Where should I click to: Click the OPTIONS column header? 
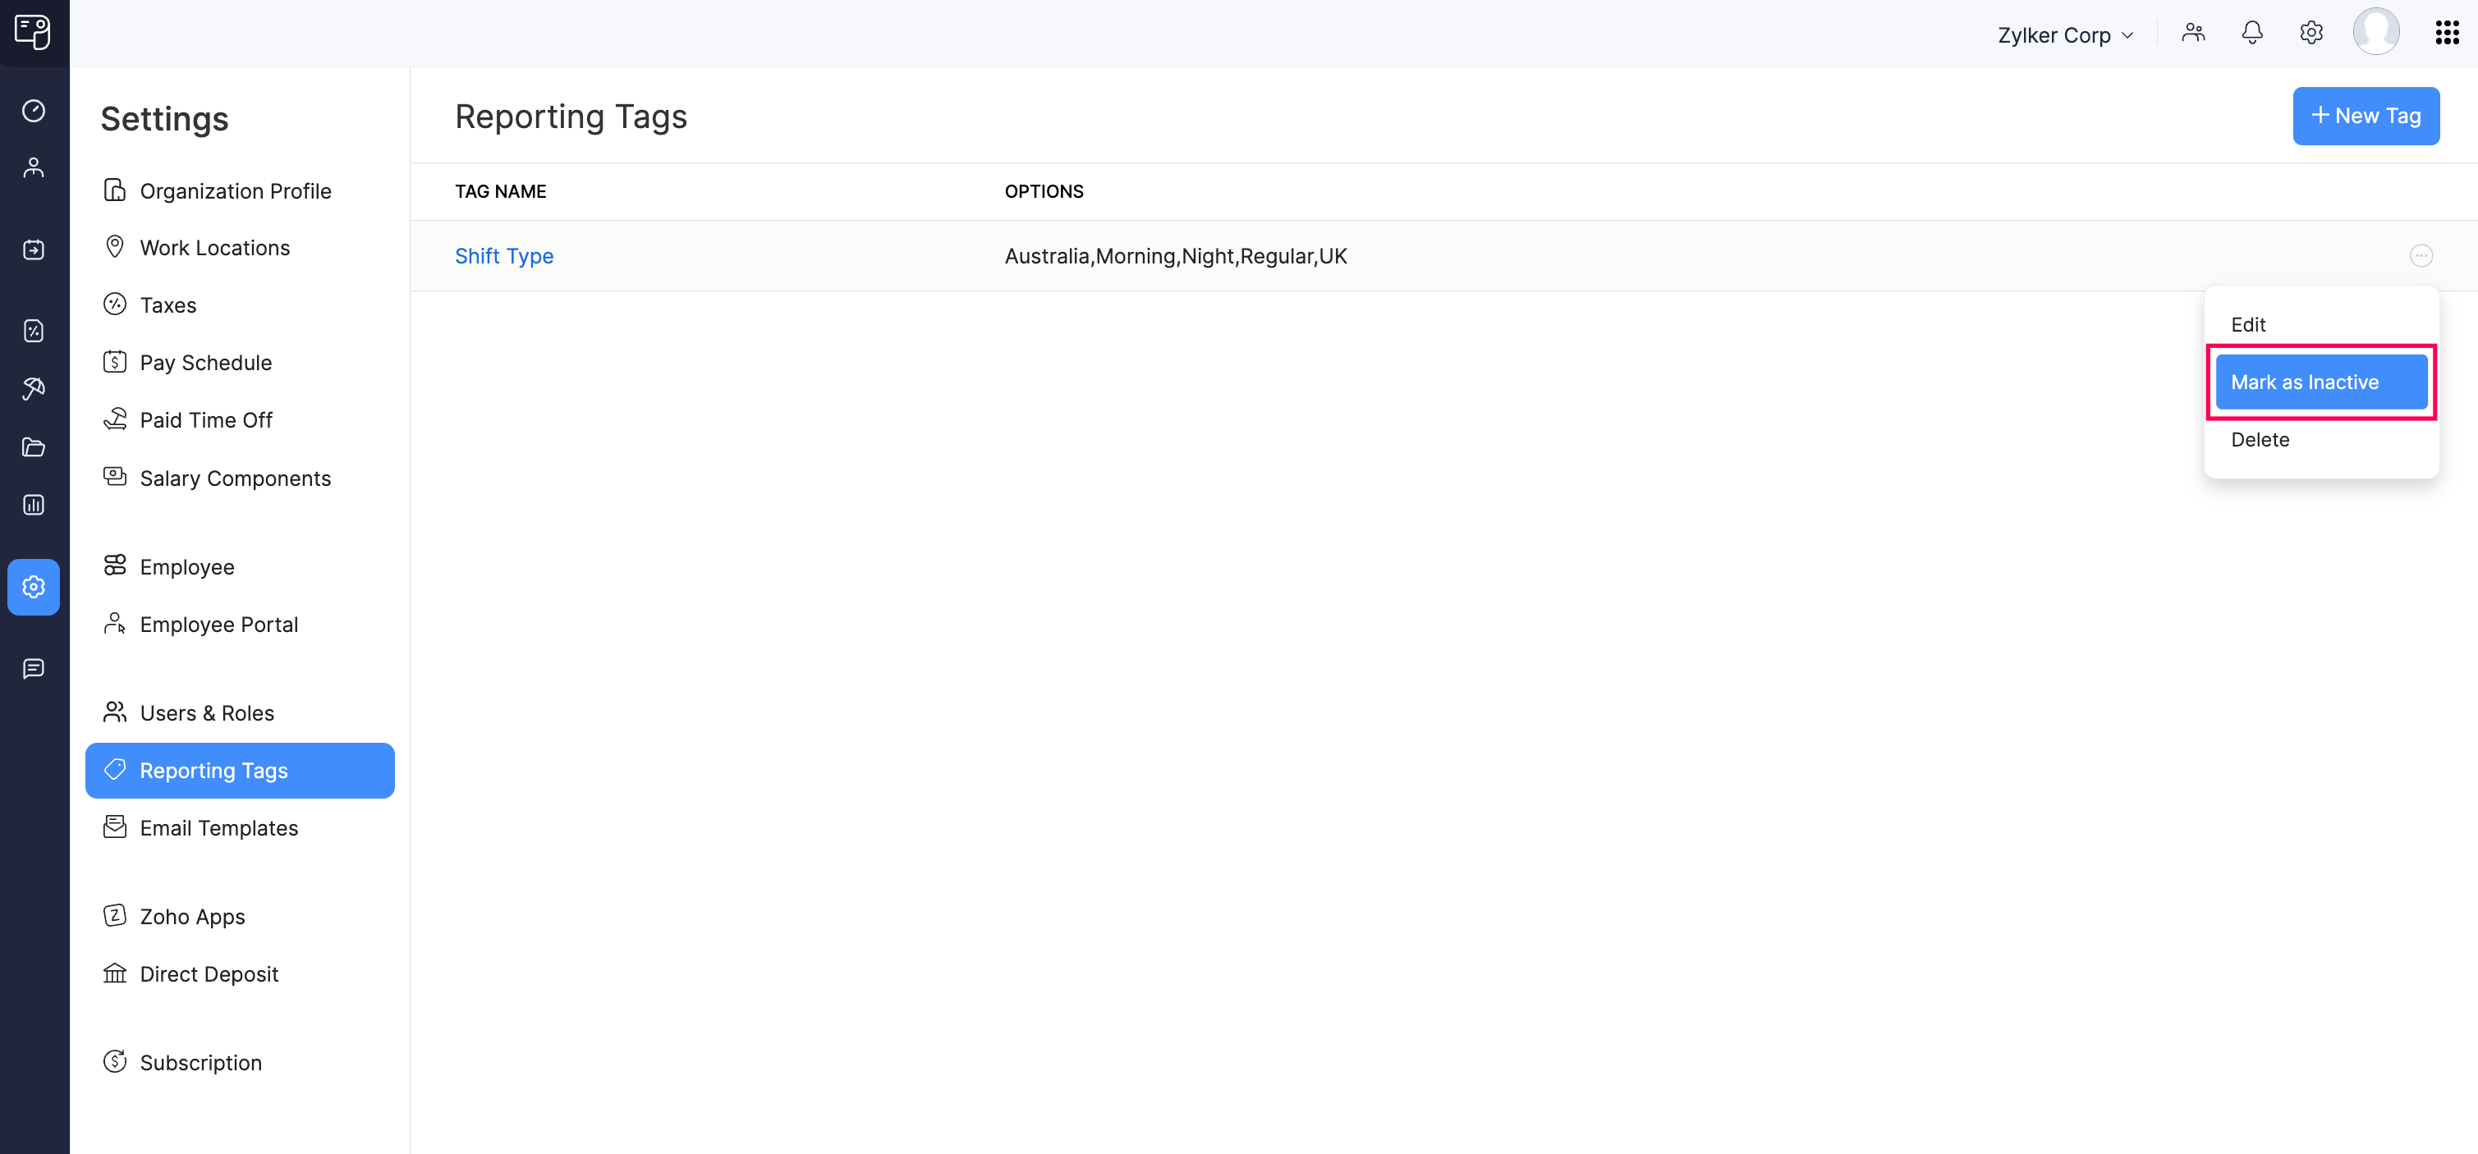click(1044, 191)
